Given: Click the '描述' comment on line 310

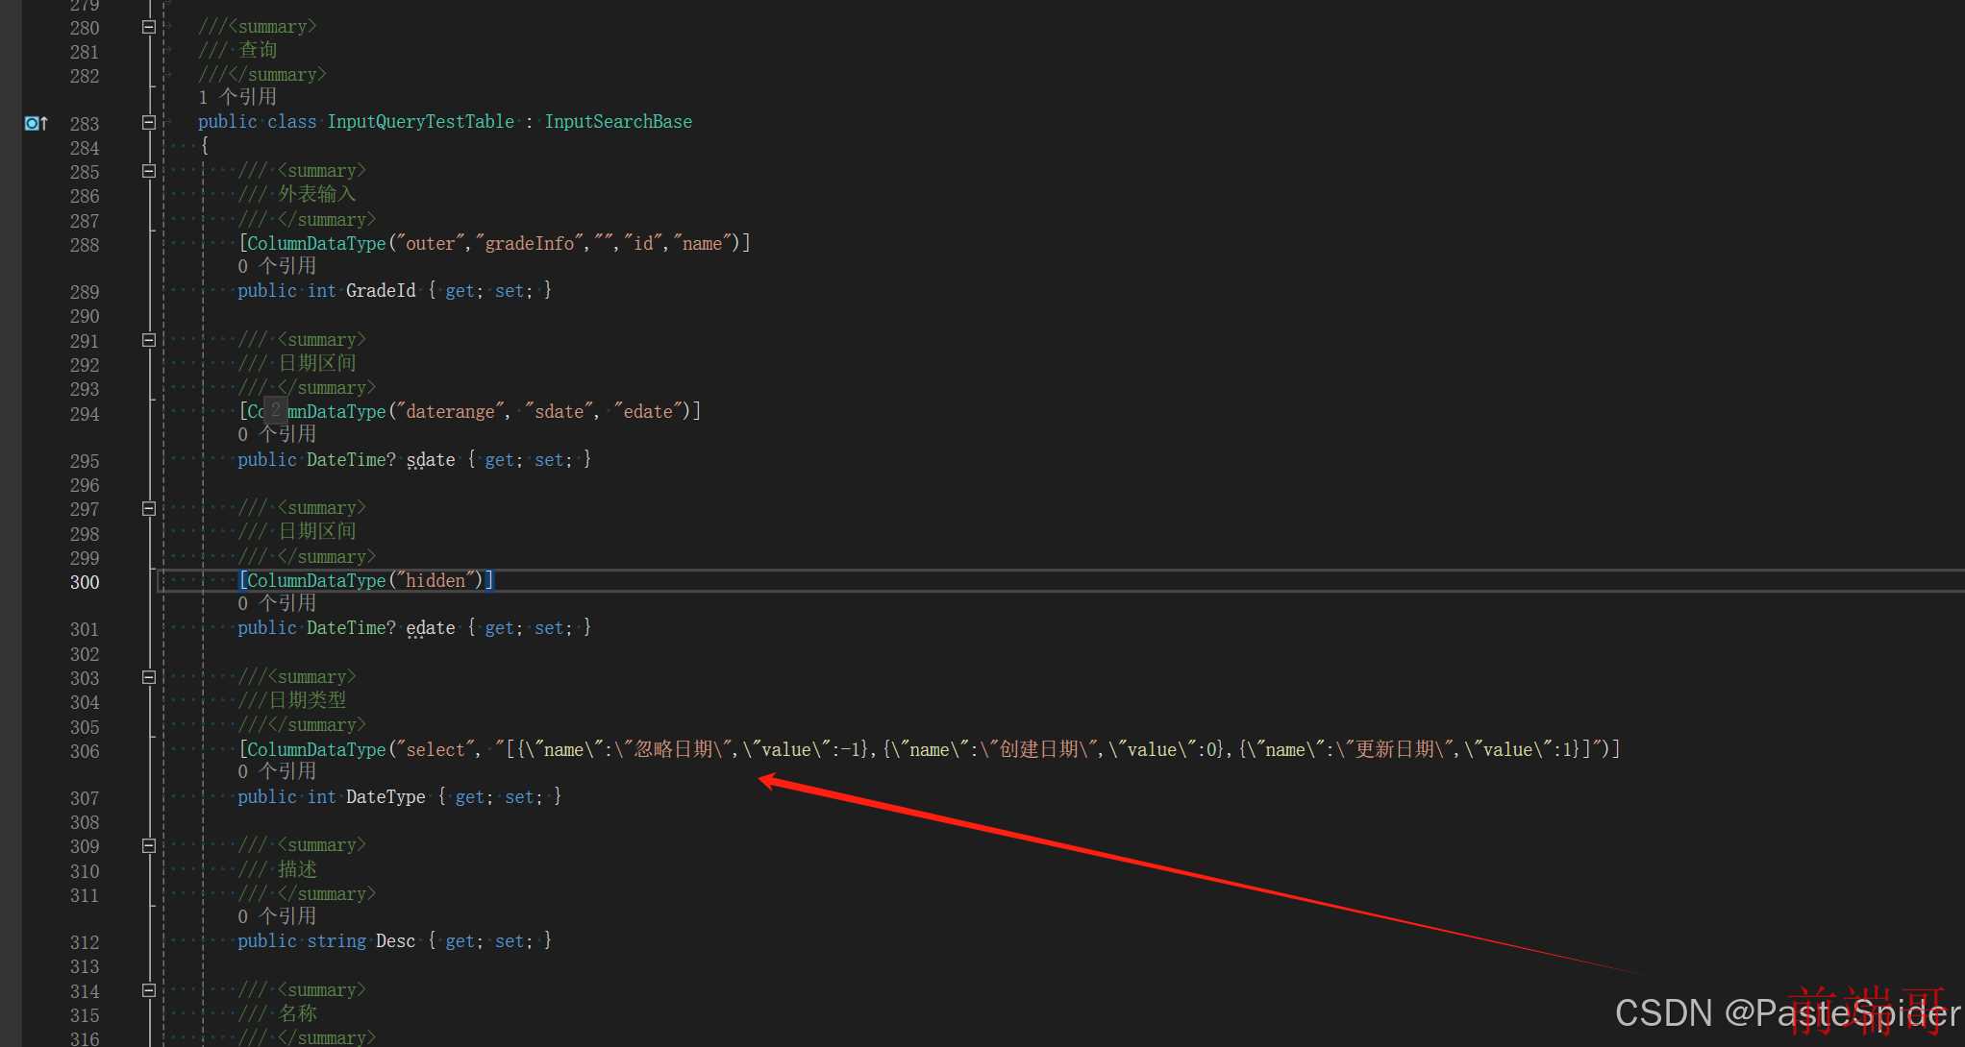Looking at the screenshot, I should pos(298,869).
